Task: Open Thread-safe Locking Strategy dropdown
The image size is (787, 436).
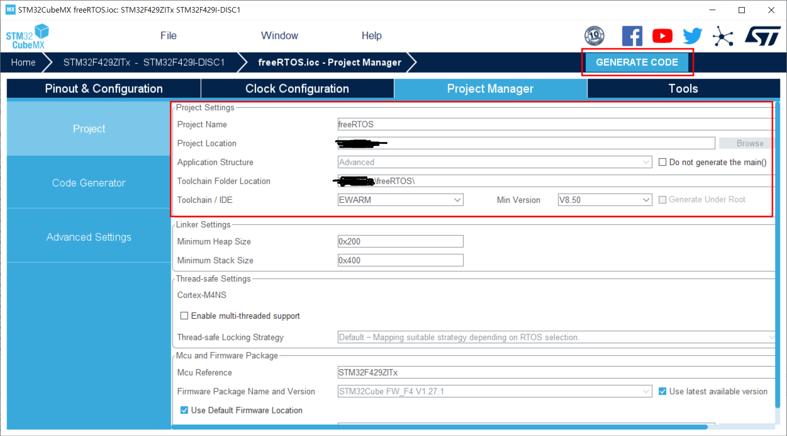Action: pos(556,337)
